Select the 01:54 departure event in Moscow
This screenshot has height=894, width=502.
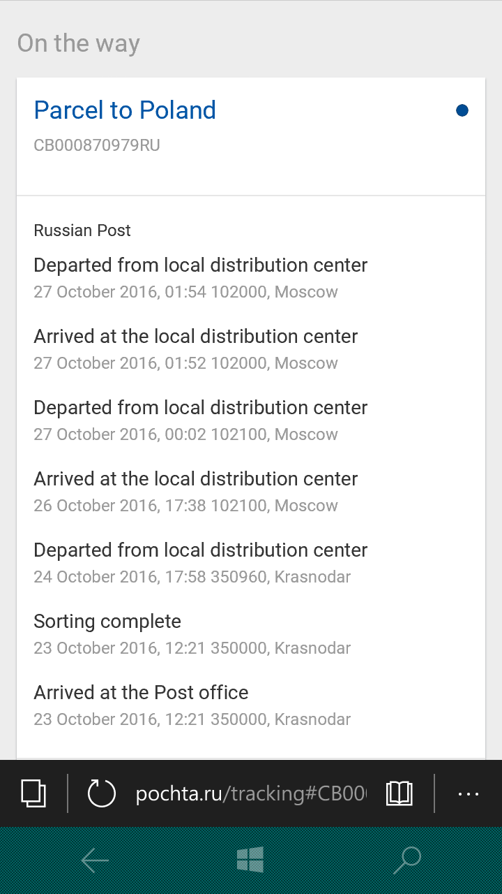[200, 277]
